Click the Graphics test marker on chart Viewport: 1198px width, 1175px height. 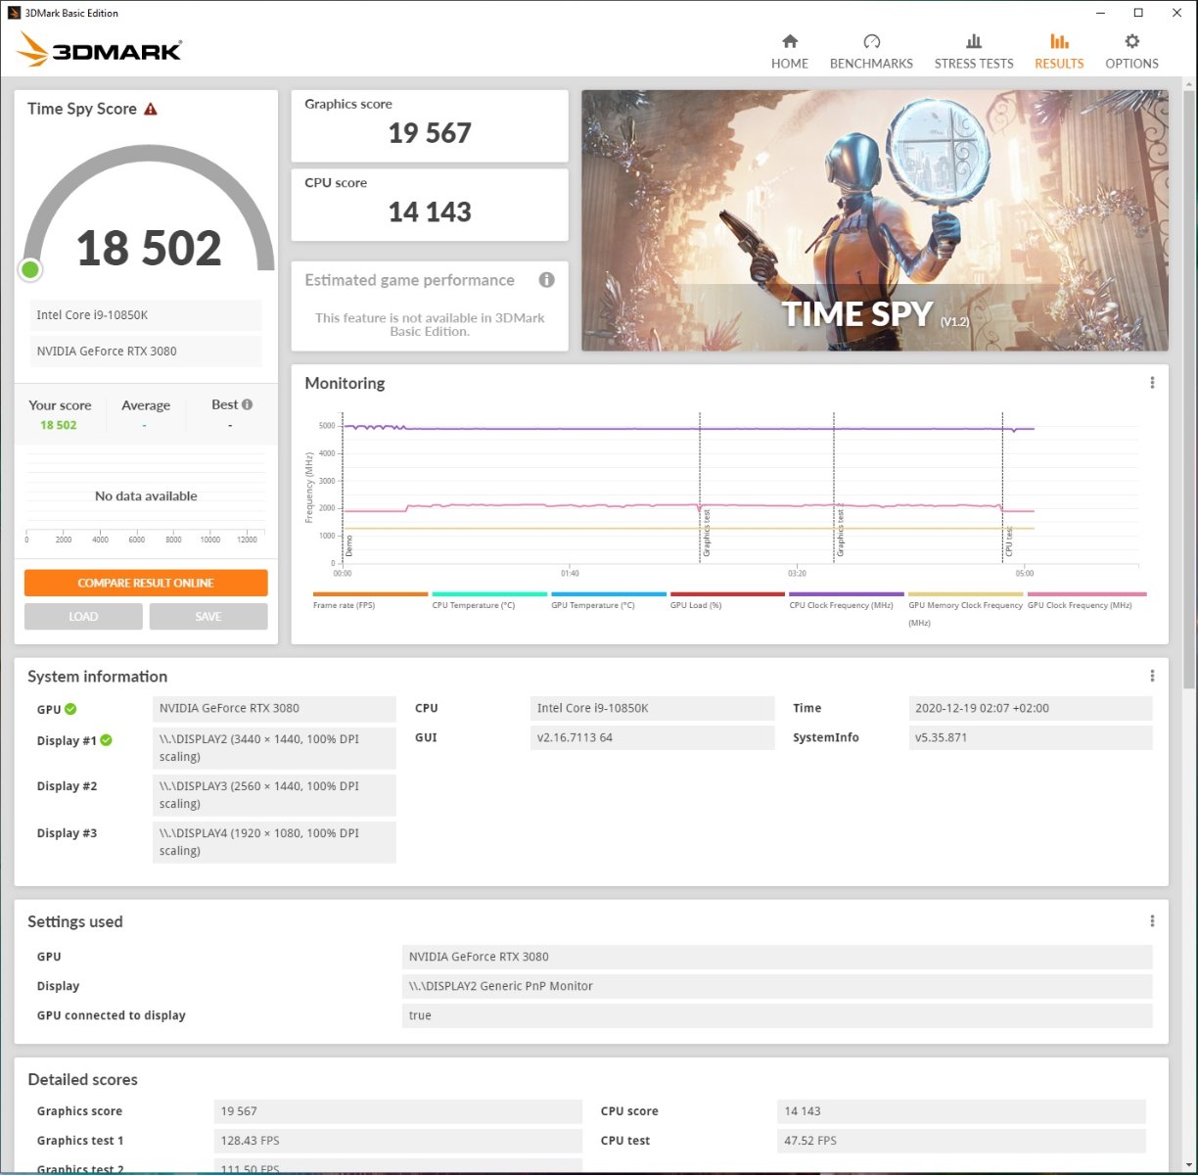707,535
